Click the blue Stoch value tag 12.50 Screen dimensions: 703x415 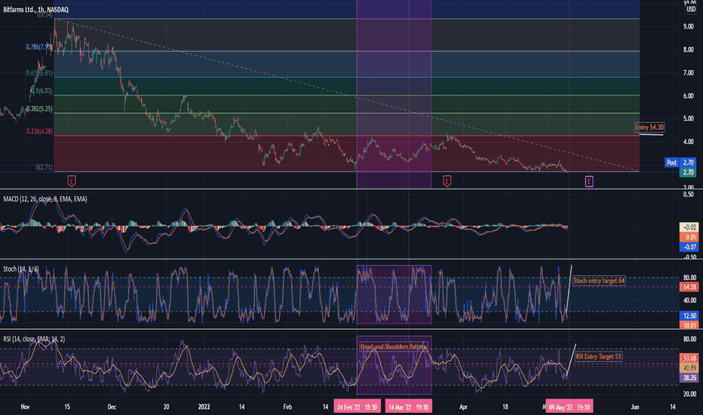(x=689, y=316)
